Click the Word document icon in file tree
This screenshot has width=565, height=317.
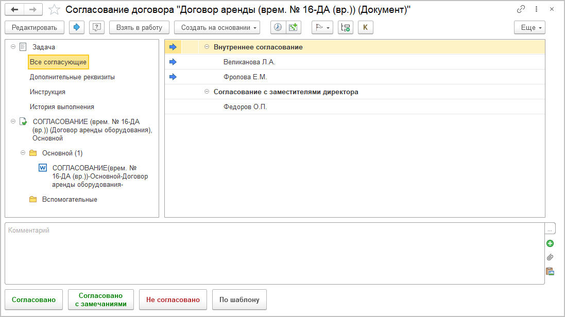[43, 168]
